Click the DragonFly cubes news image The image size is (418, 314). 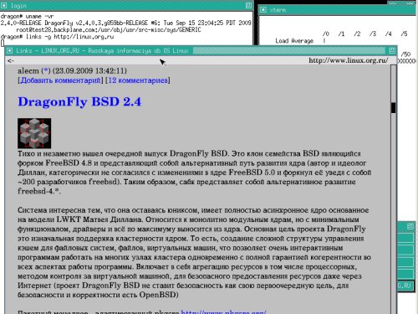tap(34, 133)
